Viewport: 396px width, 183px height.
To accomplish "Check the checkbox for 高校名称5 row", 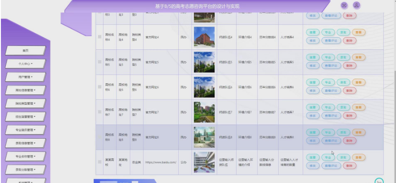I will [100, 62].
